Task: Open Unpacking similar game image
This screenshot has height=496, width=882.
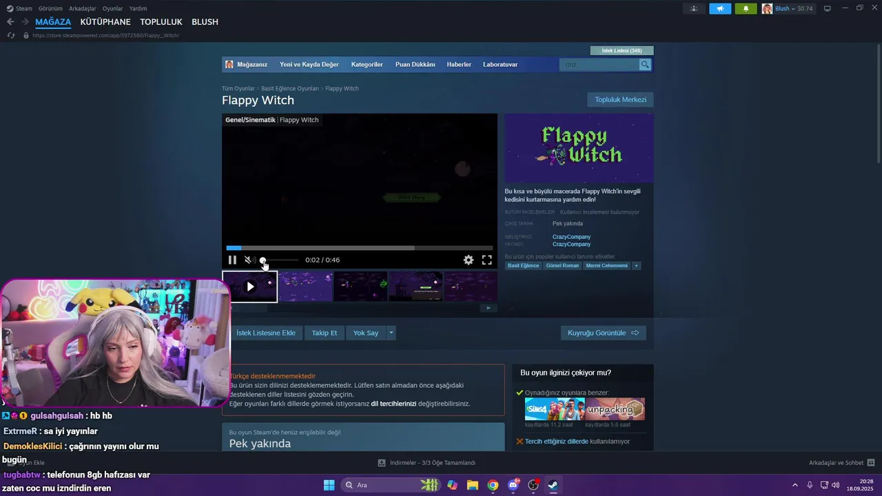Action: [615, 409]
